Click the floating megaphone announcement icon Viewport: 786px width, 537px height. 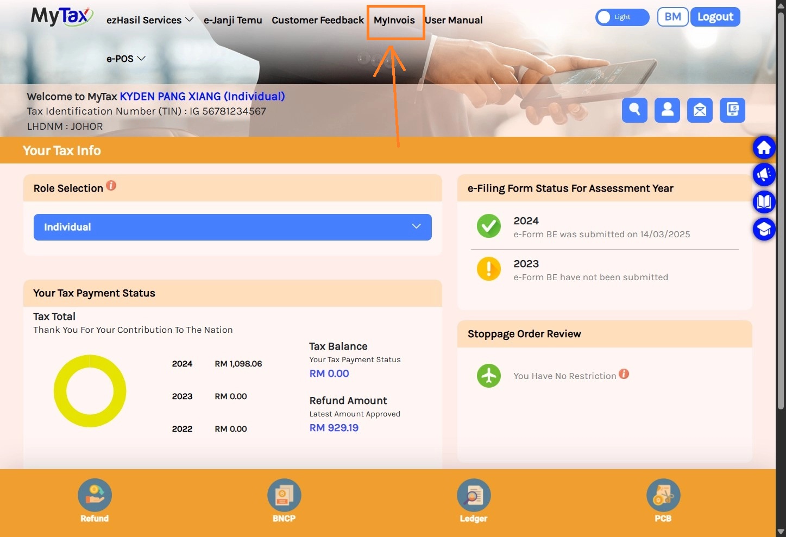(x=764, y=174)
